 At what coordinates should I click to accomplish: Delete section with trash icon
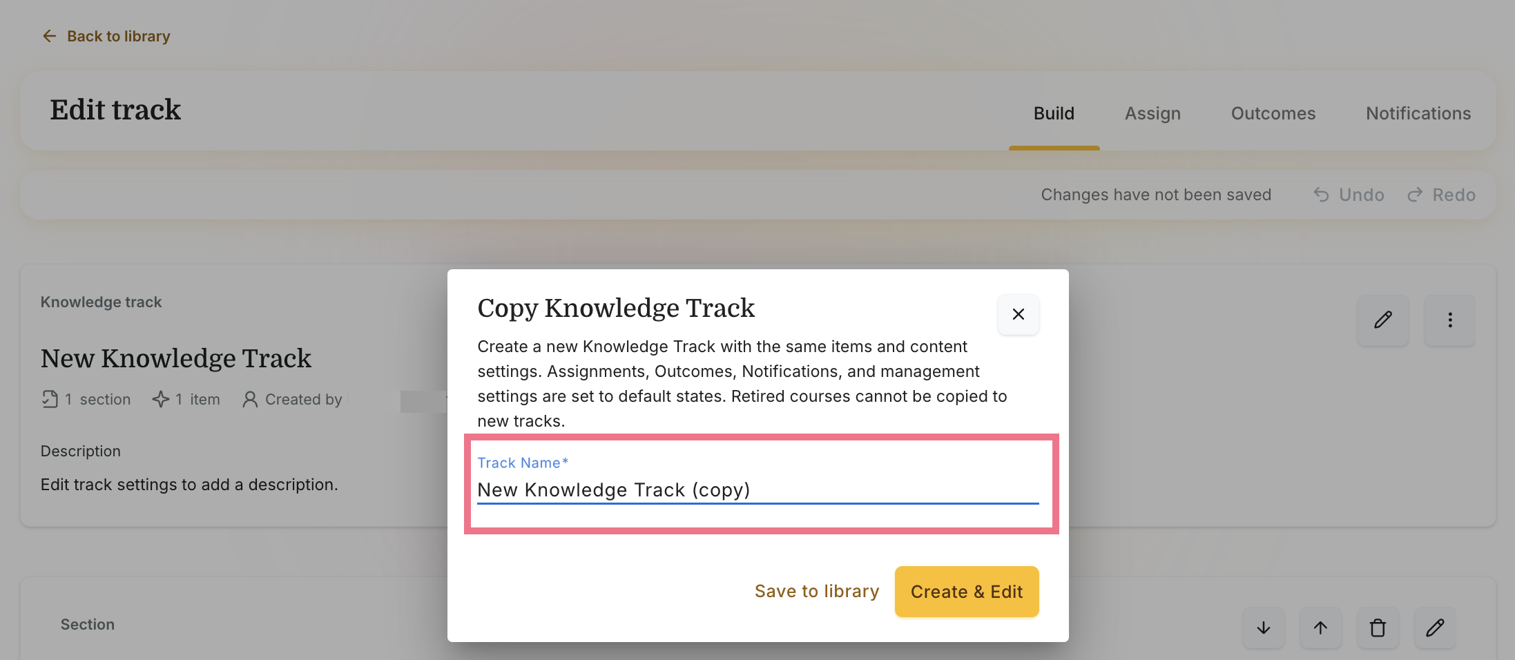1378,628
